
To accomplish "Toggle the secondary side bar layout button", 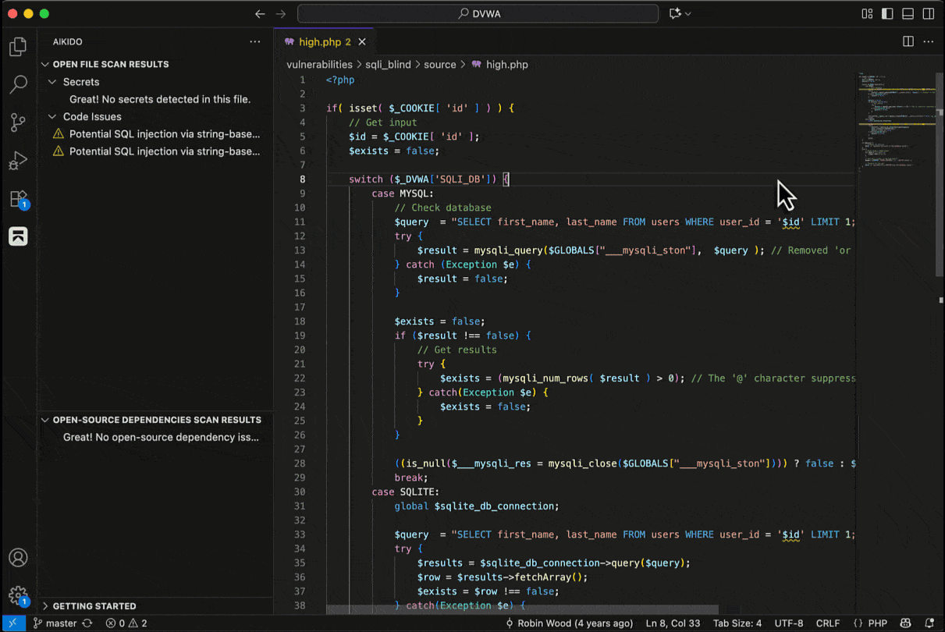I will coord(928,14).
